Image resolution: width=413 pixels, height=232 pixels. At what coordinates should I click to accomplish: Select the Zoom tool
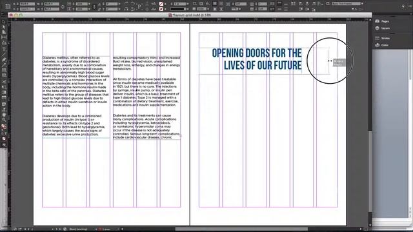pyautogui.click(x=4, y=120)
